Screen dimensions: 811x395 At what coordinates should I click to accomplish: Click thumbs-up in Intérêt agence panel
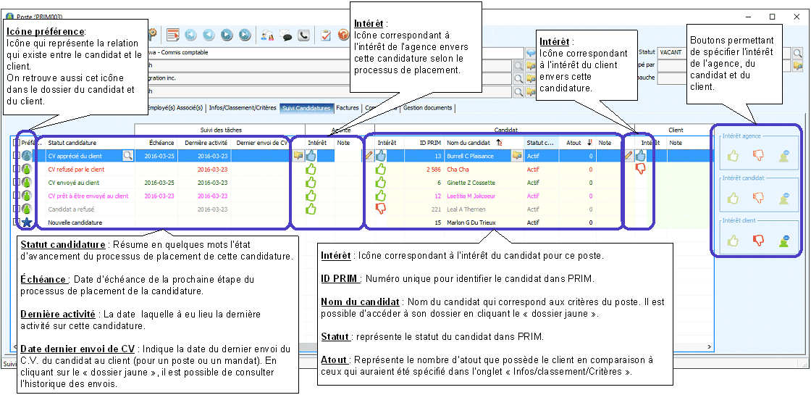click(x=734, y=155)
